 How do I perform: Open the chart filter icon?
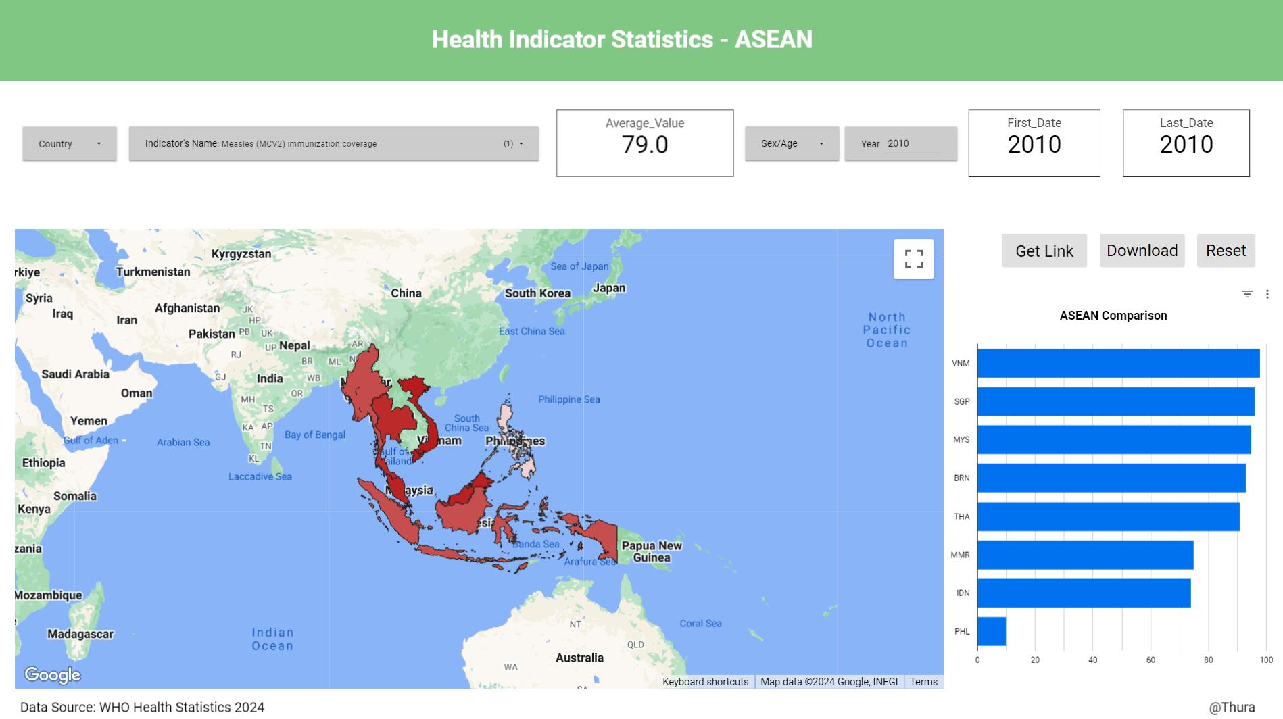pyautogui.click(x=1247, y=294)
